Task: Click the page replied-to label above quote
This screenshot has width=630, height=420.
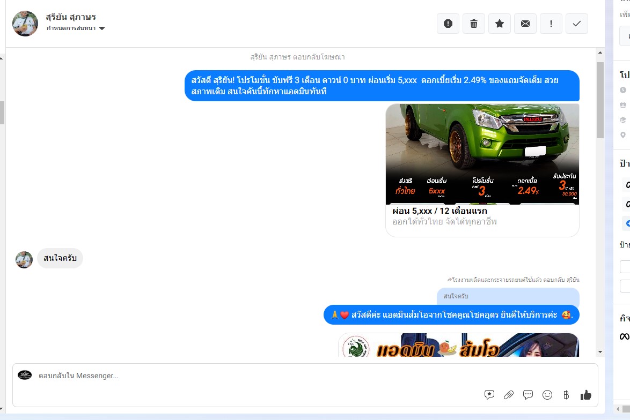Action: pos(513,280)
